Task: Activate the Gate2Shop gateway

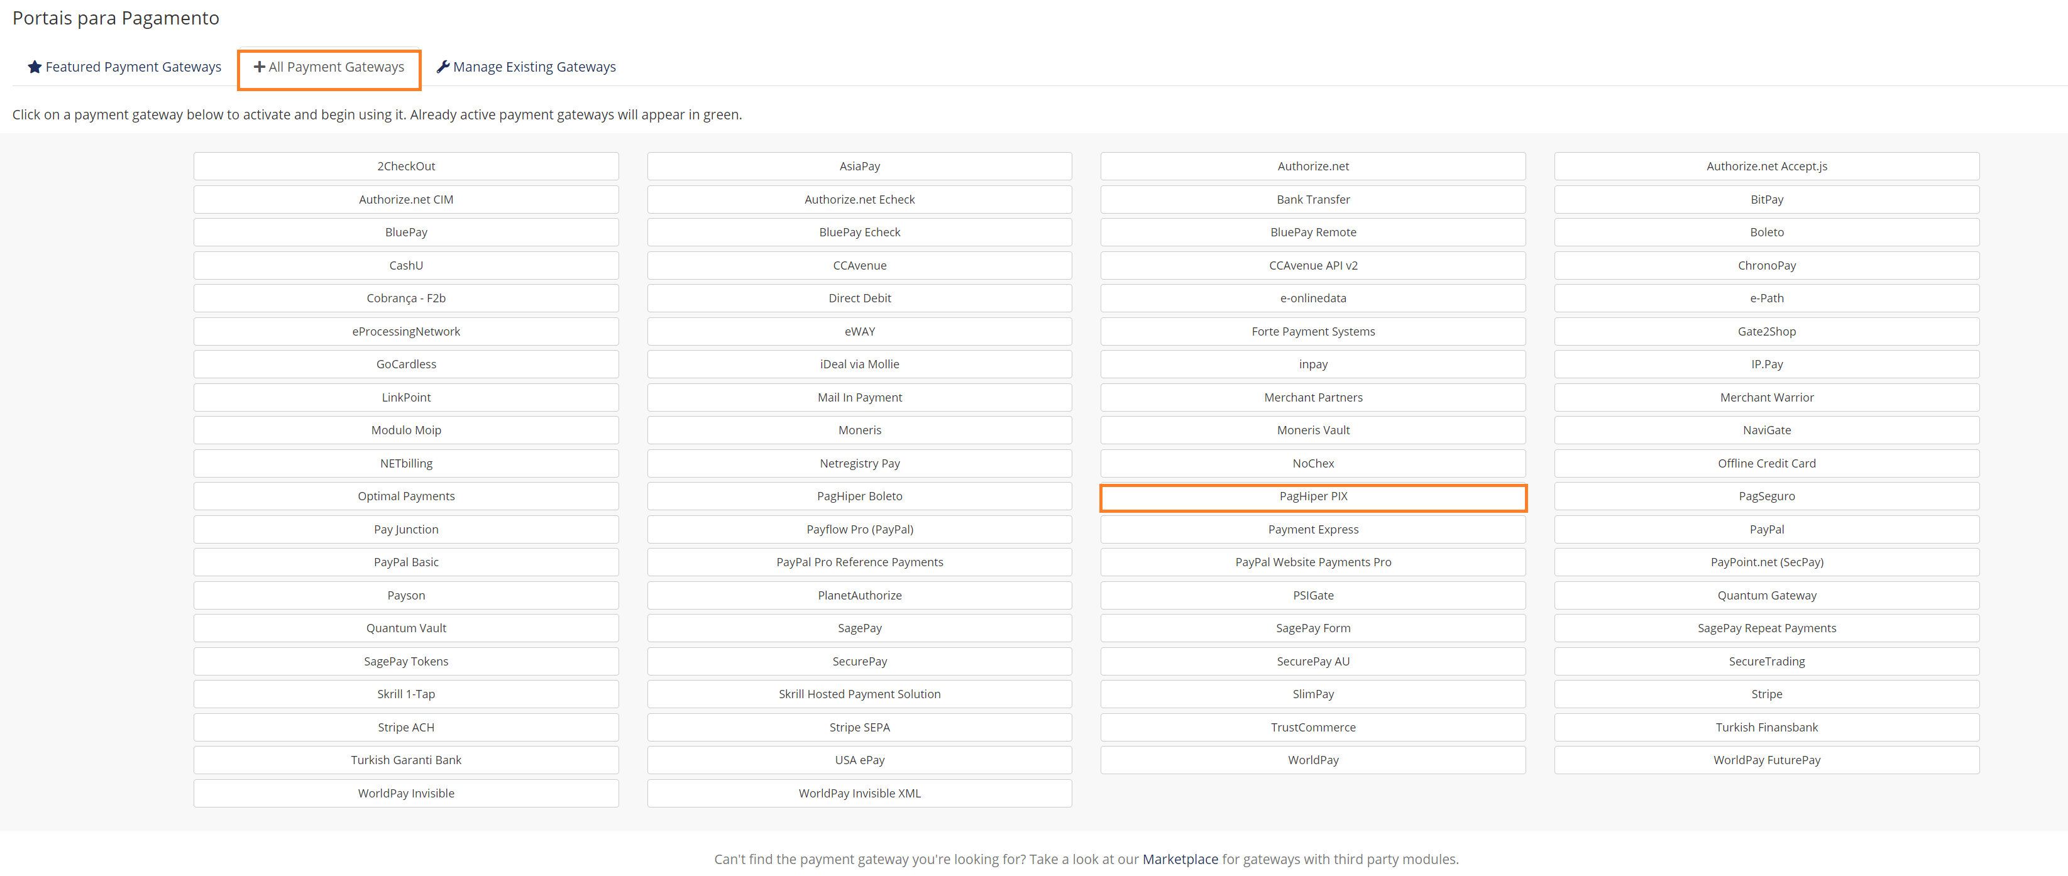Action: point(1767,332)
